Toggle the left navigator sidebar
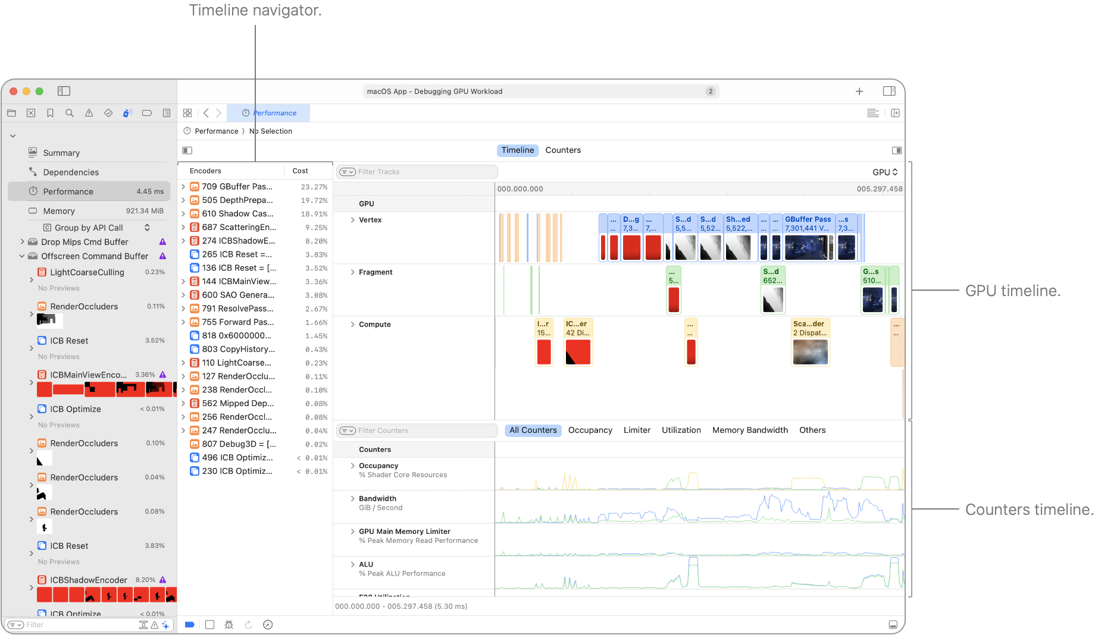 (64, 91)
